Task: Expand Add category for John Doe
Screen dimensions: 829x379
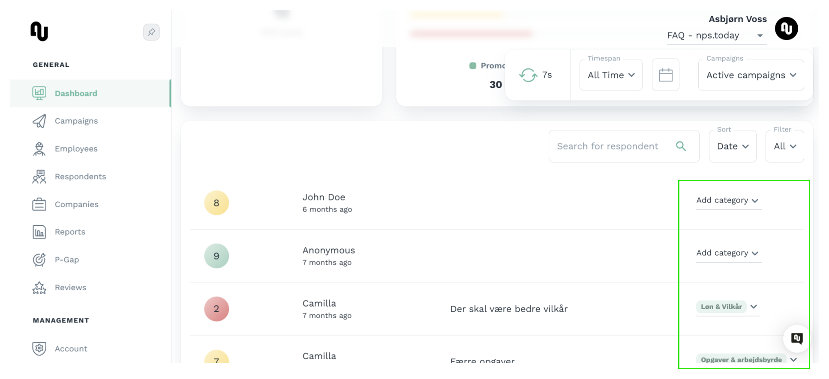Action: click(728, 200)
